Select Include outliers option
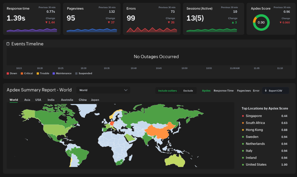Screen dimensions: 297x177 167,91
